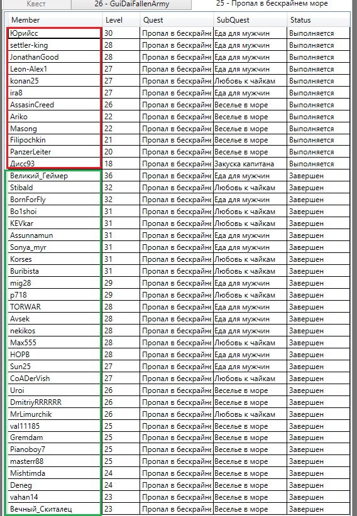Select member Avsek
Image resolution: width=357 pixels, height=516 pixels.
click(x=54, y=318)
